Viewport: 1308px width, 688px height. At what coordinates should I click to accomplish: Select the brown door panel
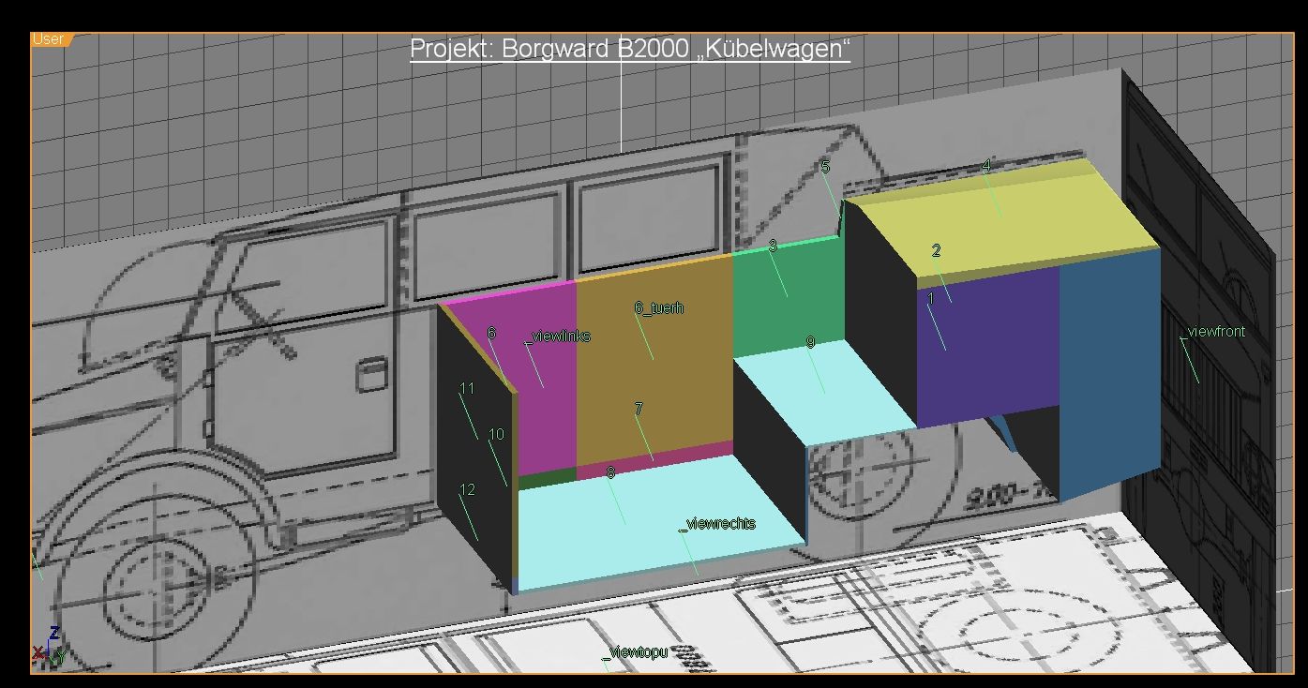pos(654,361)
